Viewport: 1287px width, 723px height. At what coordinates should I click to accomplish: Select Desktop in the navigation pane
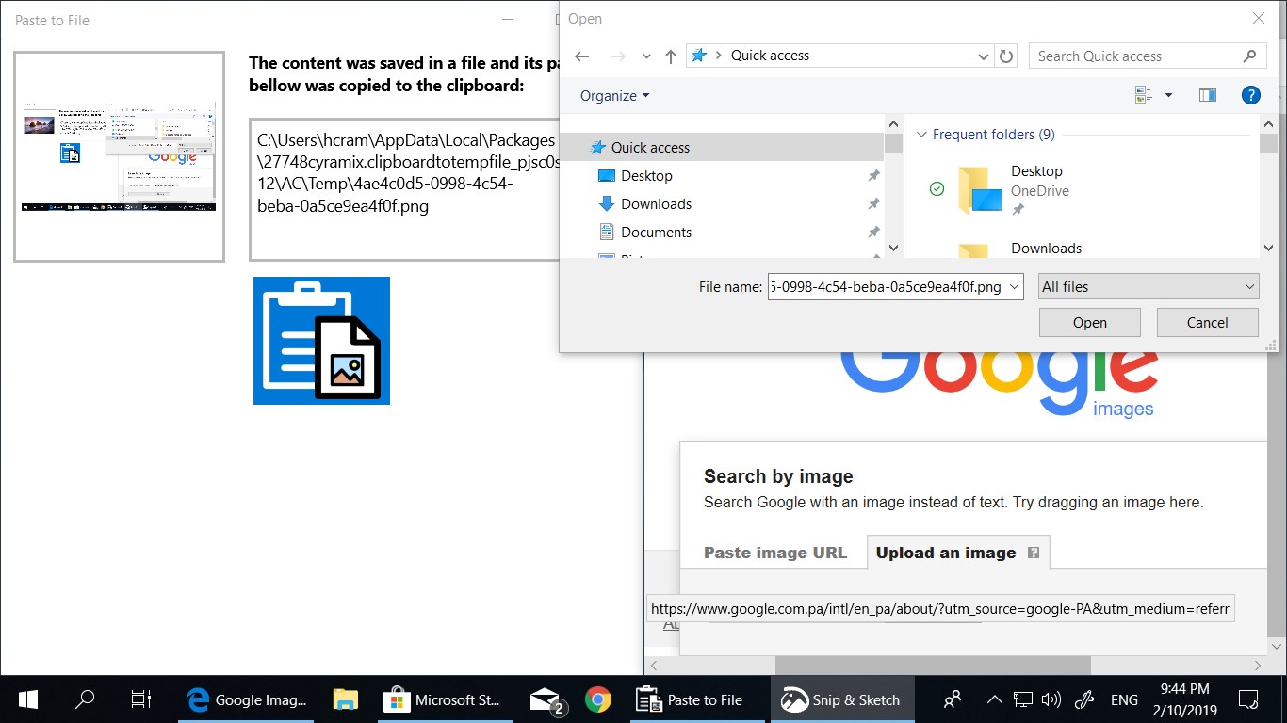coord(646,176)
